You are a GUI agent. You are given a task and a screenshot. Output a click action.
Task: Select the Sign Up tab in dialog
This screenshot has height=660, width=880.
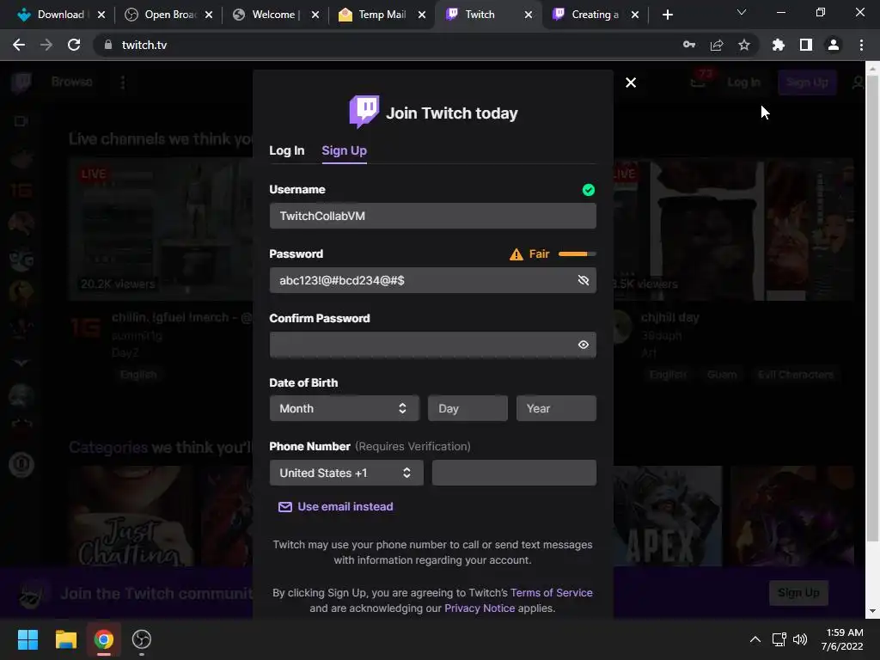(344, 150)
